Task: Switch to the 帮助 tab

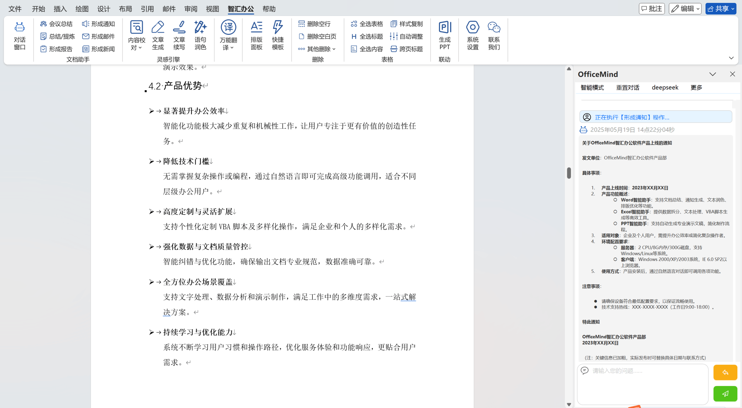Action: [x=269, y=9]
